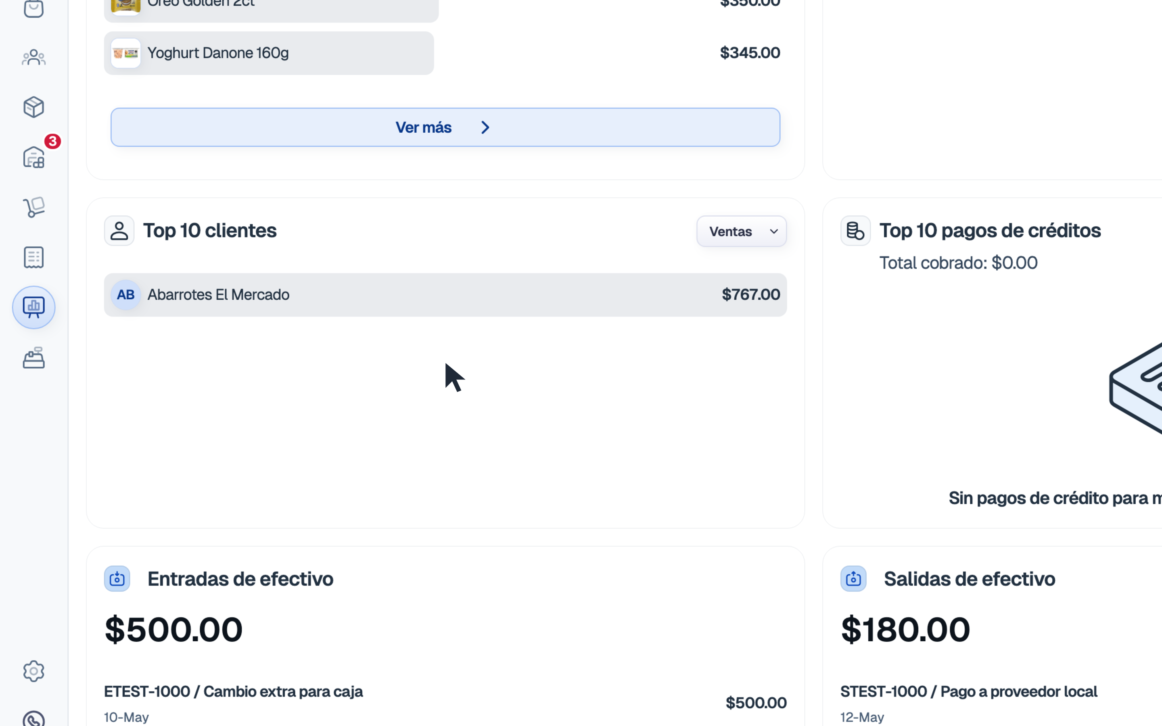
Task: Open warehouse icon with 3 notifications badge
Action: pos(33,157)
